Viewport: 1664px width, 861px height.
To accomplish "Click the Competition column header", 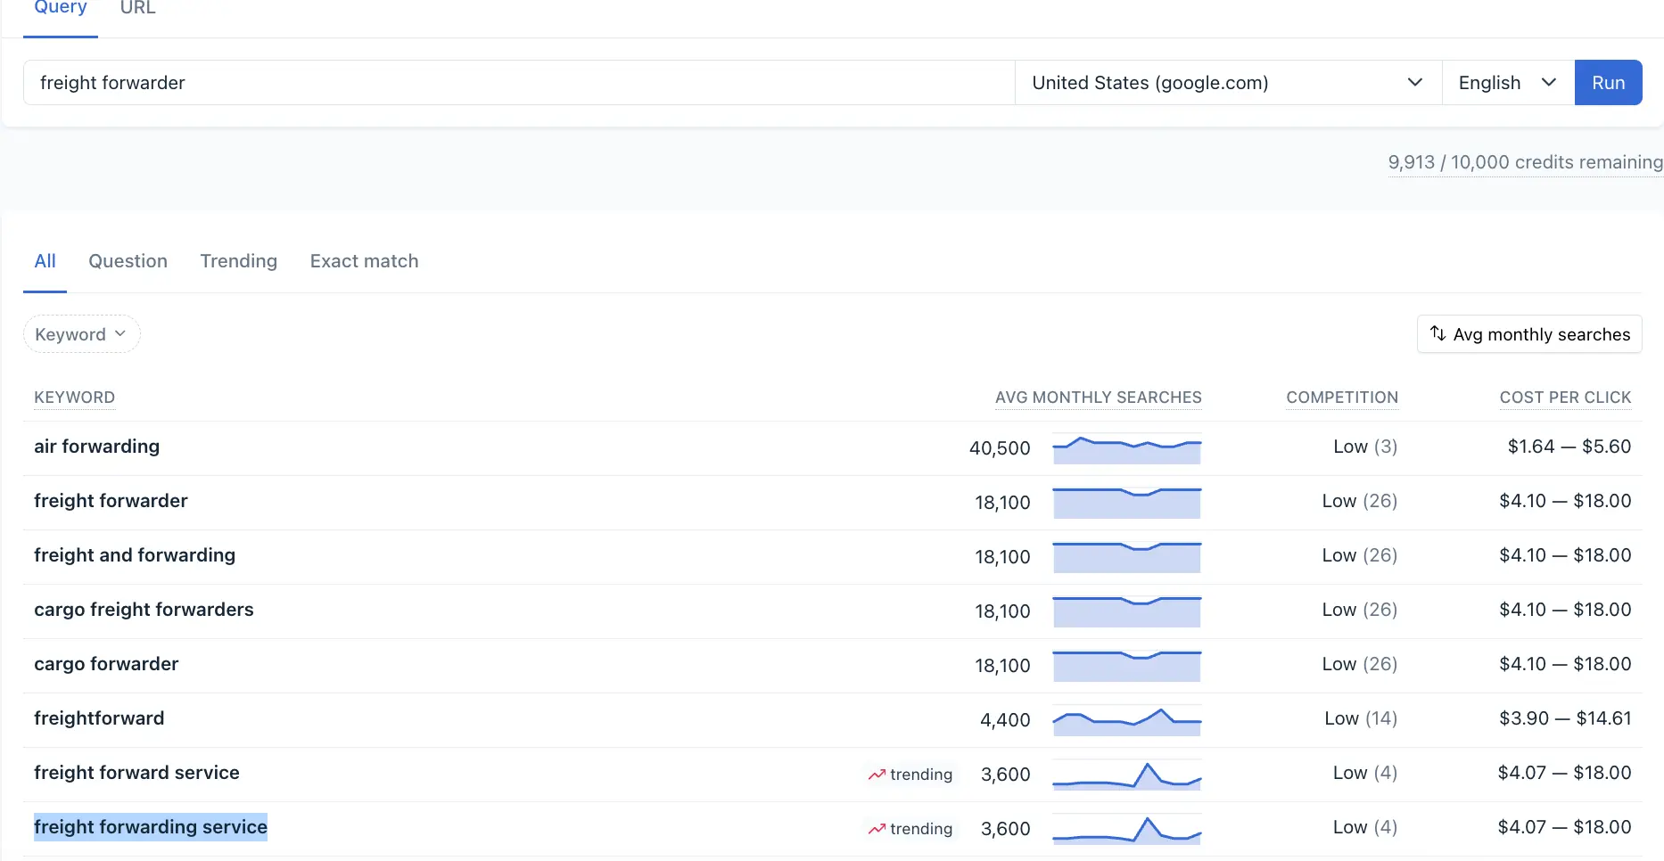I will click(x=1341, y=398).
